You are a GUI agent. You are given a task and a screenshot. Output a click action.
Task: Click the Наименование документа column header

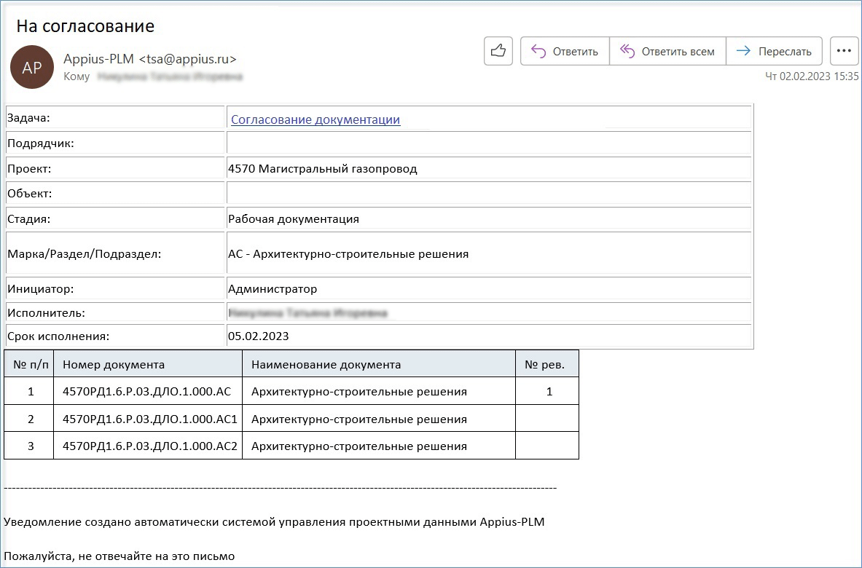point(326,364)
